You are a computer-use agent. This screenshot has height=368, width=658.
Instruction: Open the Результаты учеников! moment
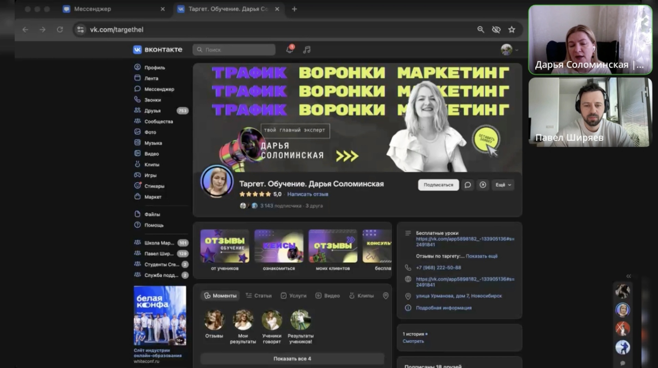(301, 327)
